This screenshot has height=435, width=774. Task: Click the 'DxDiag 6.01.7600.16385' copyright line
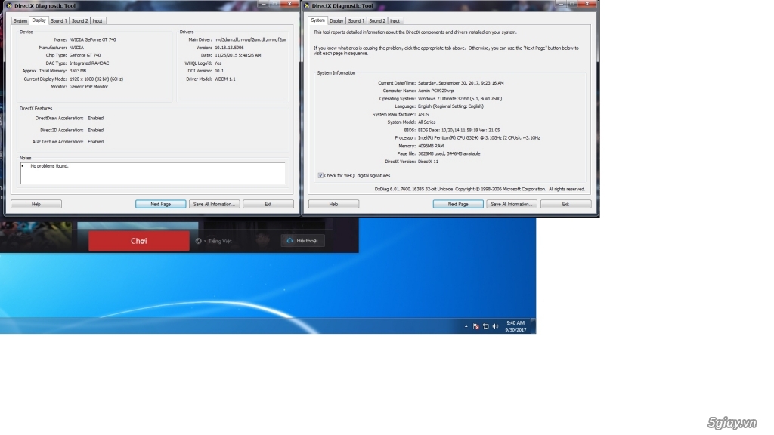pyautogui.click(x=480, y=189)
